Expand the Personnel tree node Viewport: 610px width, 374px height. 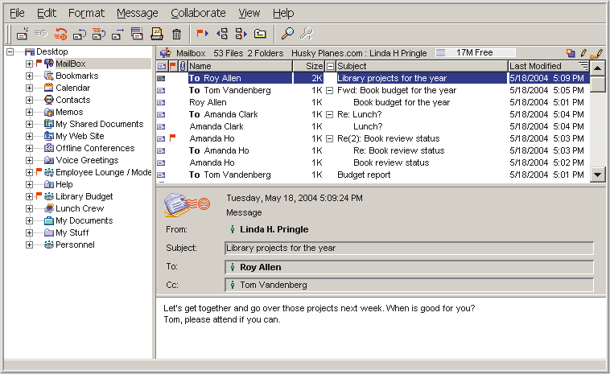point(29,245)
